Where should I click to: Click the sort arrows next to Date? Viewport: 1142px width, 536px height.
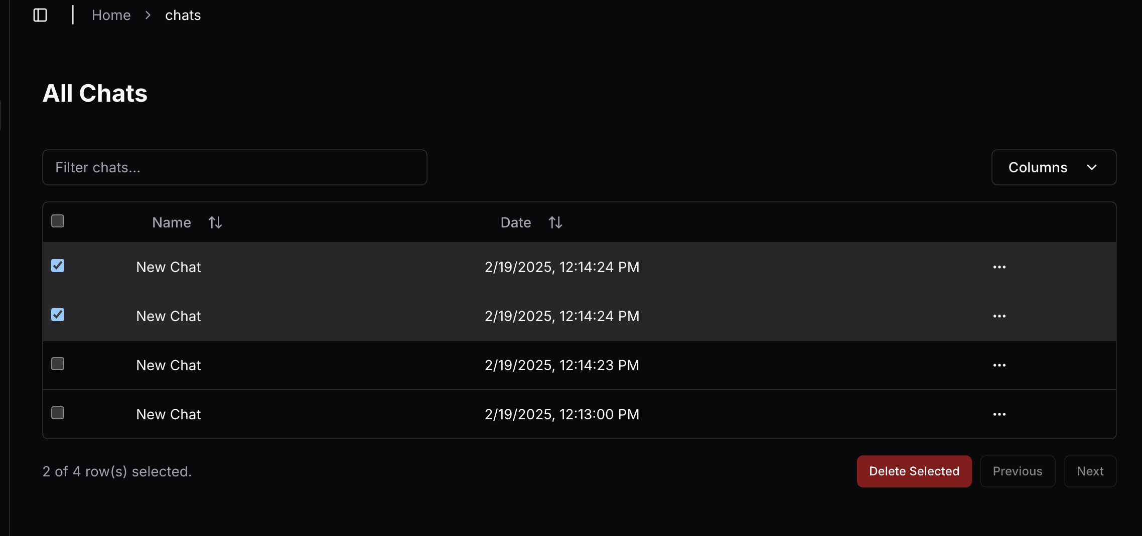click(555, 222)
